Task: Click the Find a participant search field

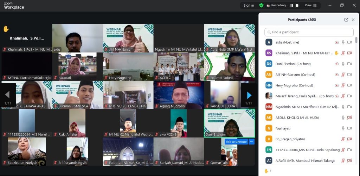Action: pyautogui.click(x=309, y=32)
